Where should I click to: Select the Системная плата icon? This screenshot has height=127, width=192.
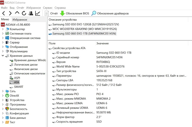(7, 34)
